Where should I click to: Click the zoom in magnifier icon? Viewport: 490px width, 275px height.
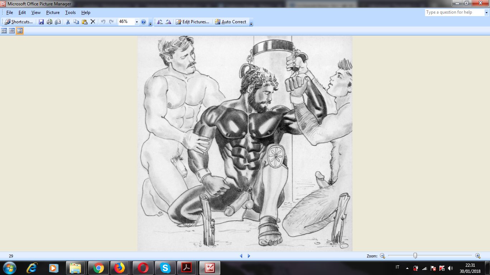[478, 256]
